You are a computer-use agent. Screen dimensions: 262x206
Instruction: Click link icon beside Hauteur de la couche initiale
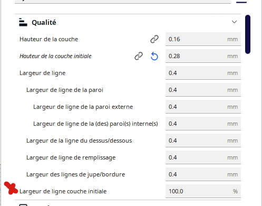click(x=139, y=56)
